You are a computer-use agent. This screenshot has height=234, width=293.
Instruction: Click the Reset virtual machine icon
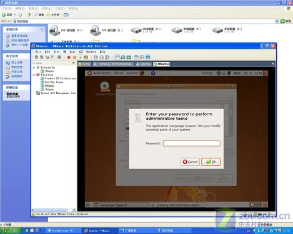pos(86,57)
